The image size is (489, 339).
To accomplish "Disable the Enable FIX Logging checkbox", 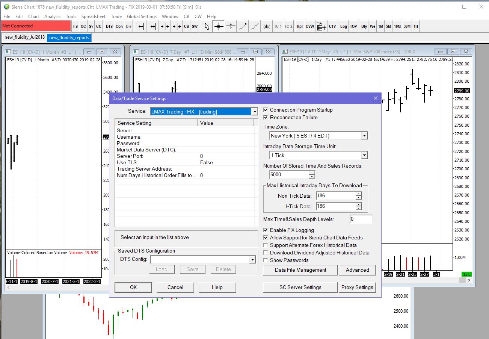I will point(266,230).
